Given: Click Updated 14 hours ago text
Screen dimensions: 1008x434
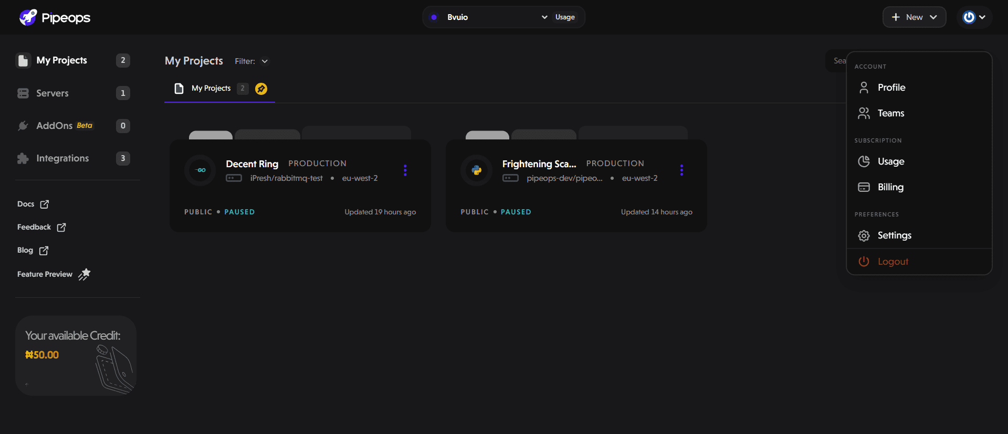Looking at the screenshot, I should tap(656, 212).
